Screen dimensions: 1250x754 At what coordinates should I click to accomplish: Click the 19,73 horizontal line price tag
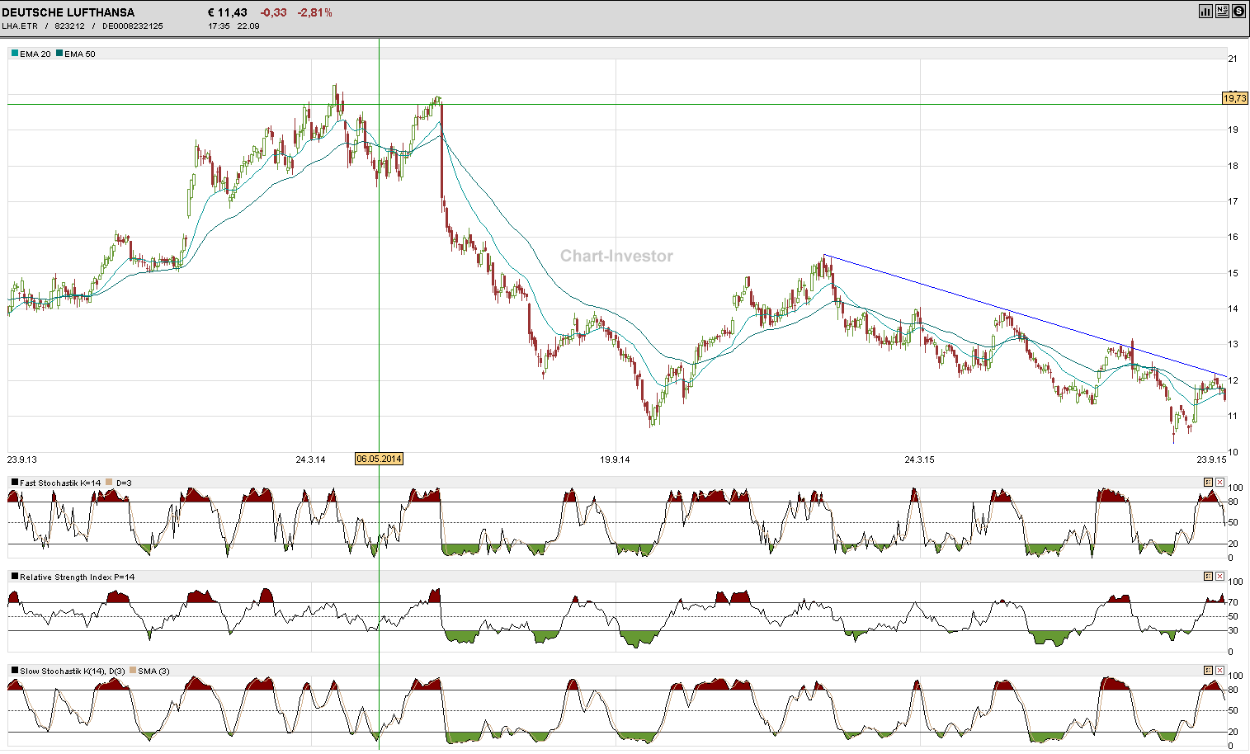tap(1235, 98)
